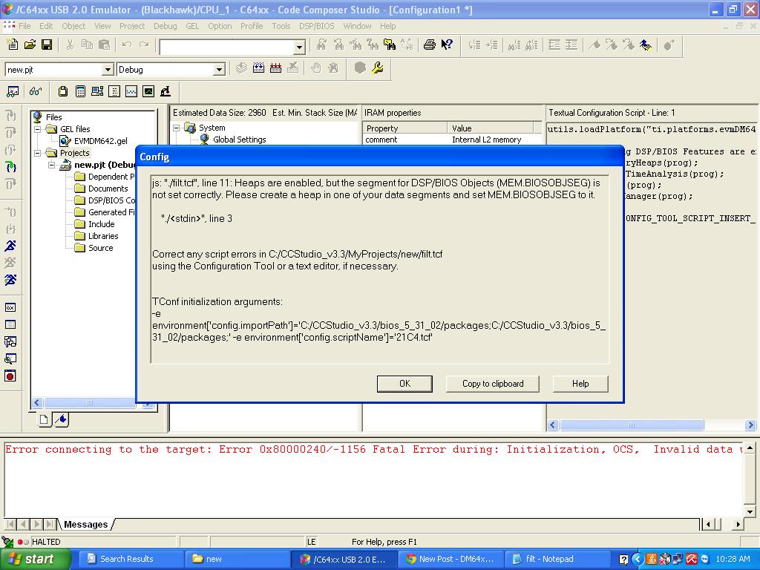760x570 pixels.
Task: Click the Redo arrow icon
Action: (x=144, y=45)
